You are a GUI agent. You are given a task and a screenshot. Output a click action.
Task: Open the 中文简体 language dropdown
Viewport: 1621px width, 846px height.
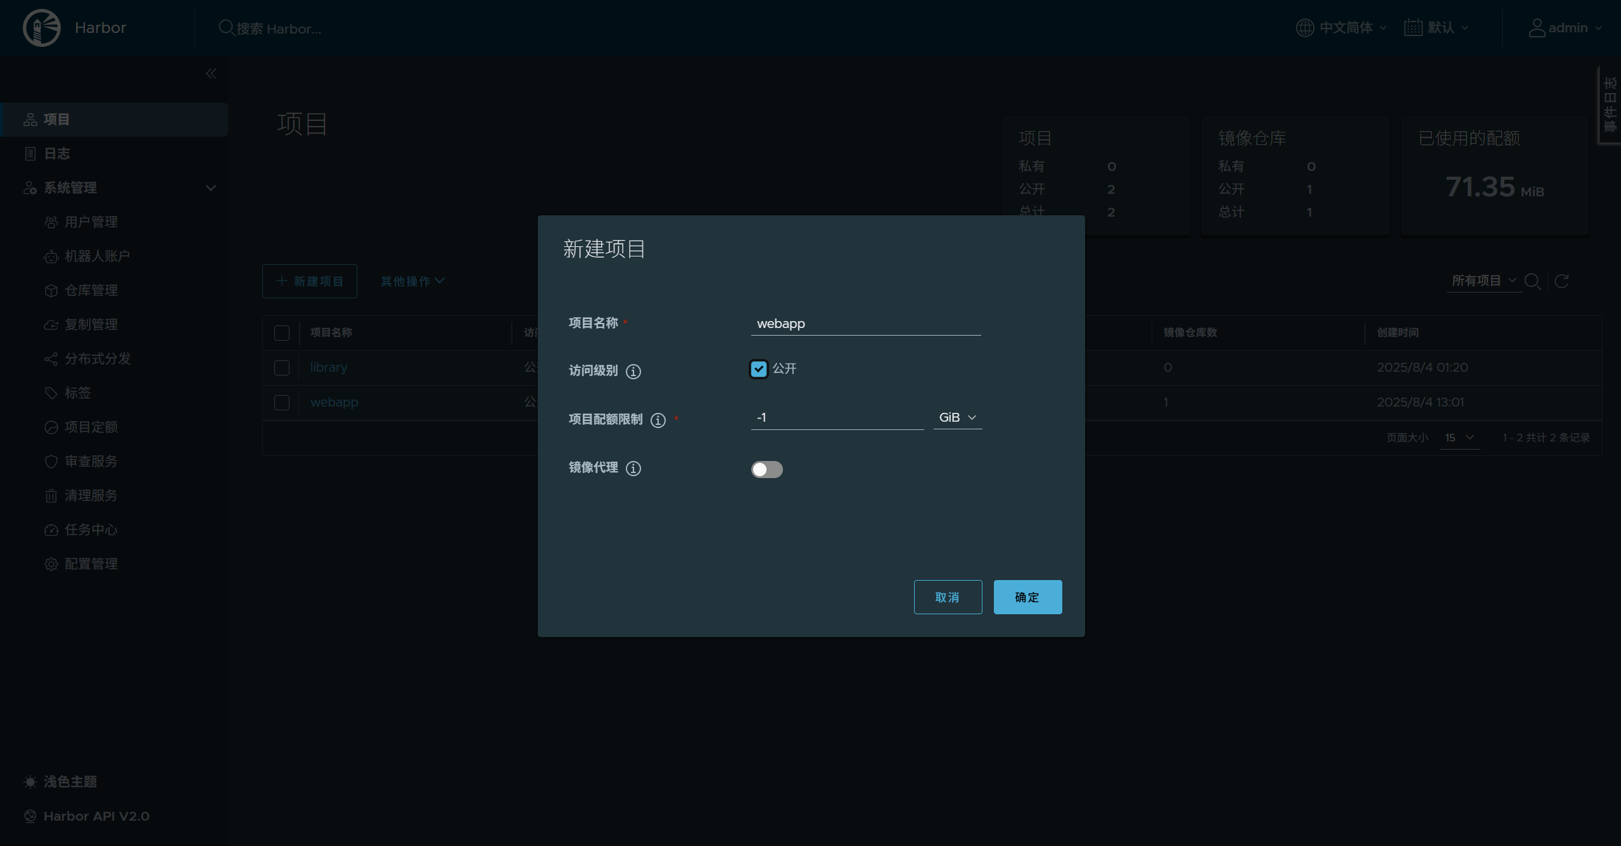(x=1342, y=28)
